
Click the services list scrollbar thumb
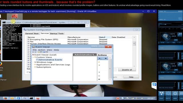point(134,43)
